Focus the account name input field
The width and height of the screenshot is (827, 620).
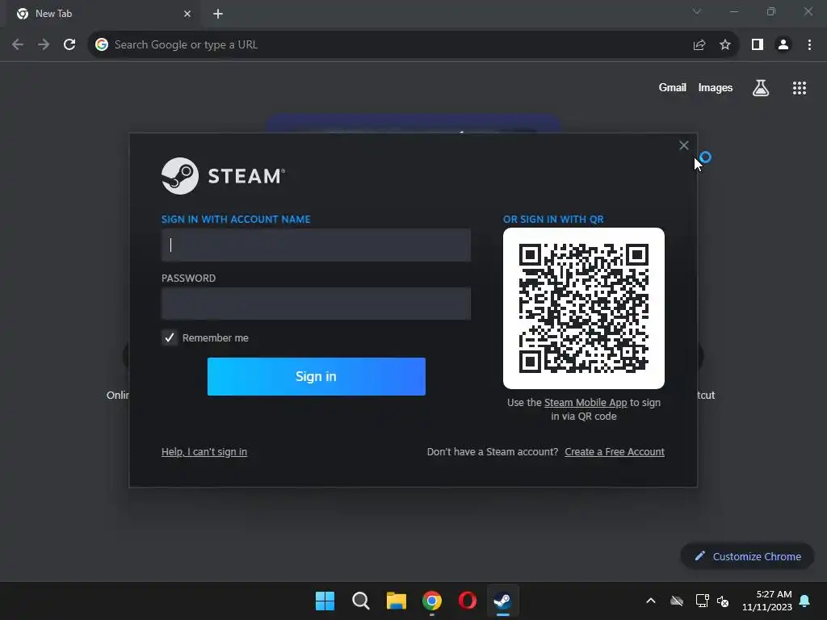pyautogui.click(x=316, y=245)
